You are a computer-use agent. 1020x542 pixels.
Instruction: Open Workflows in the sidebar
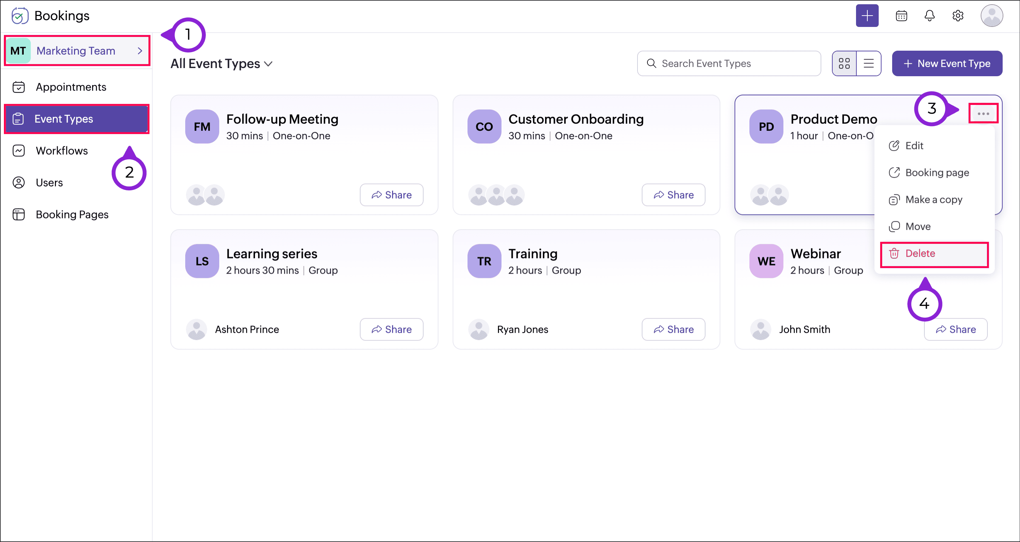[x=62, y=151]
